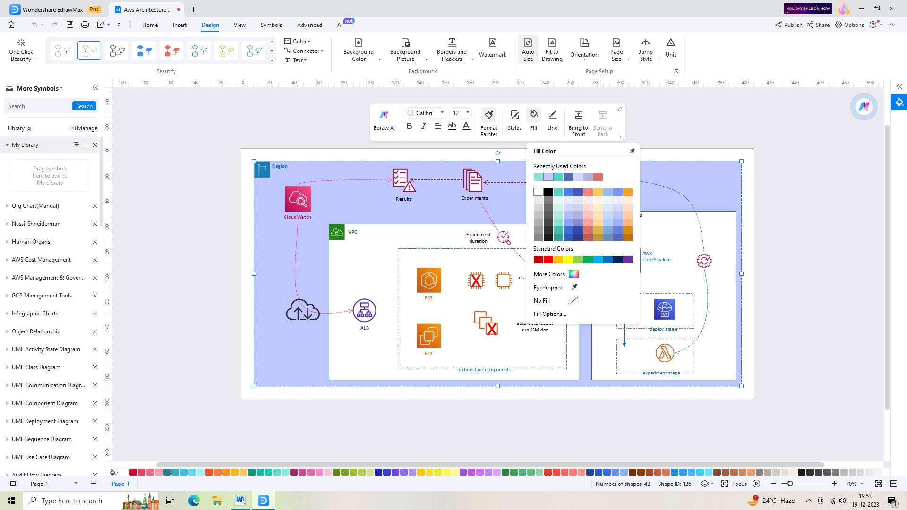Open the Edraw AI tool
Image resolution: width=907 pixels, height=510 pixels.
tap(384, 121)
